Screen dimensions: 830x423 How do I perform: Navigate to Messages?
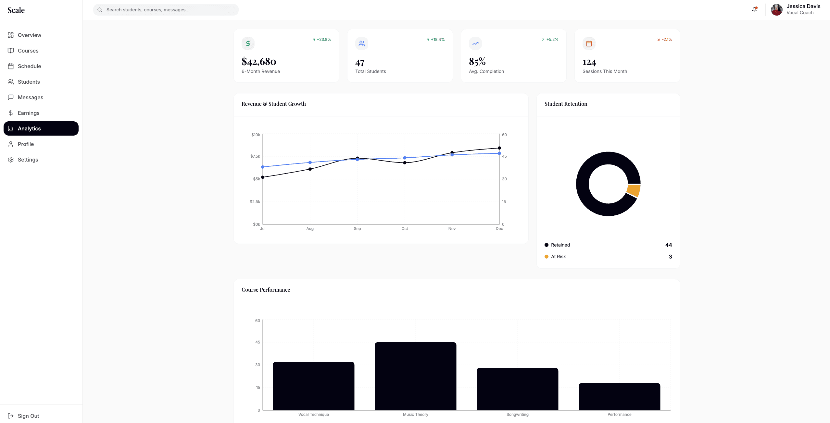[30, 97]
